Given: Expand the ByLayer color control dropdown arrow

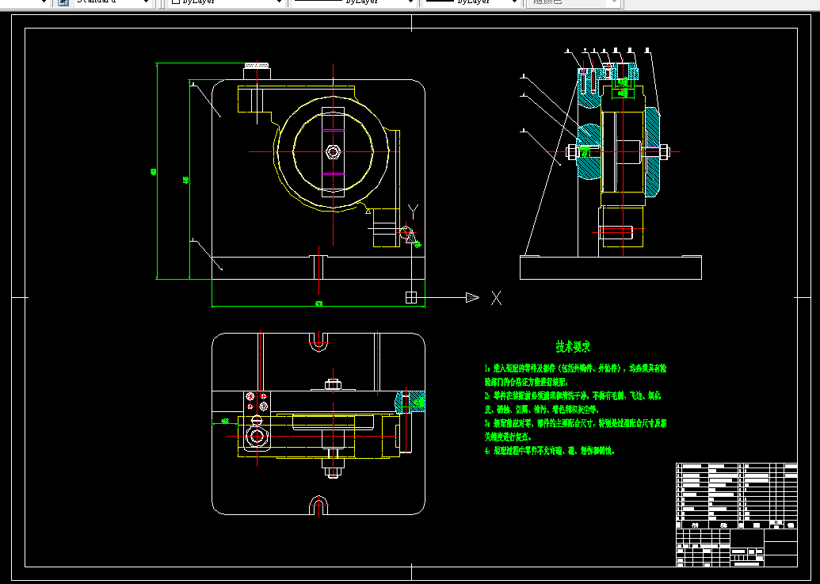Looking at the screenshot, I should tap(279, 2).
